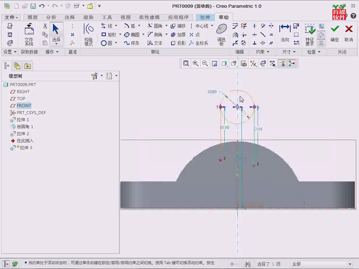Open the Arc type dropdown arrow

point(139,26)
